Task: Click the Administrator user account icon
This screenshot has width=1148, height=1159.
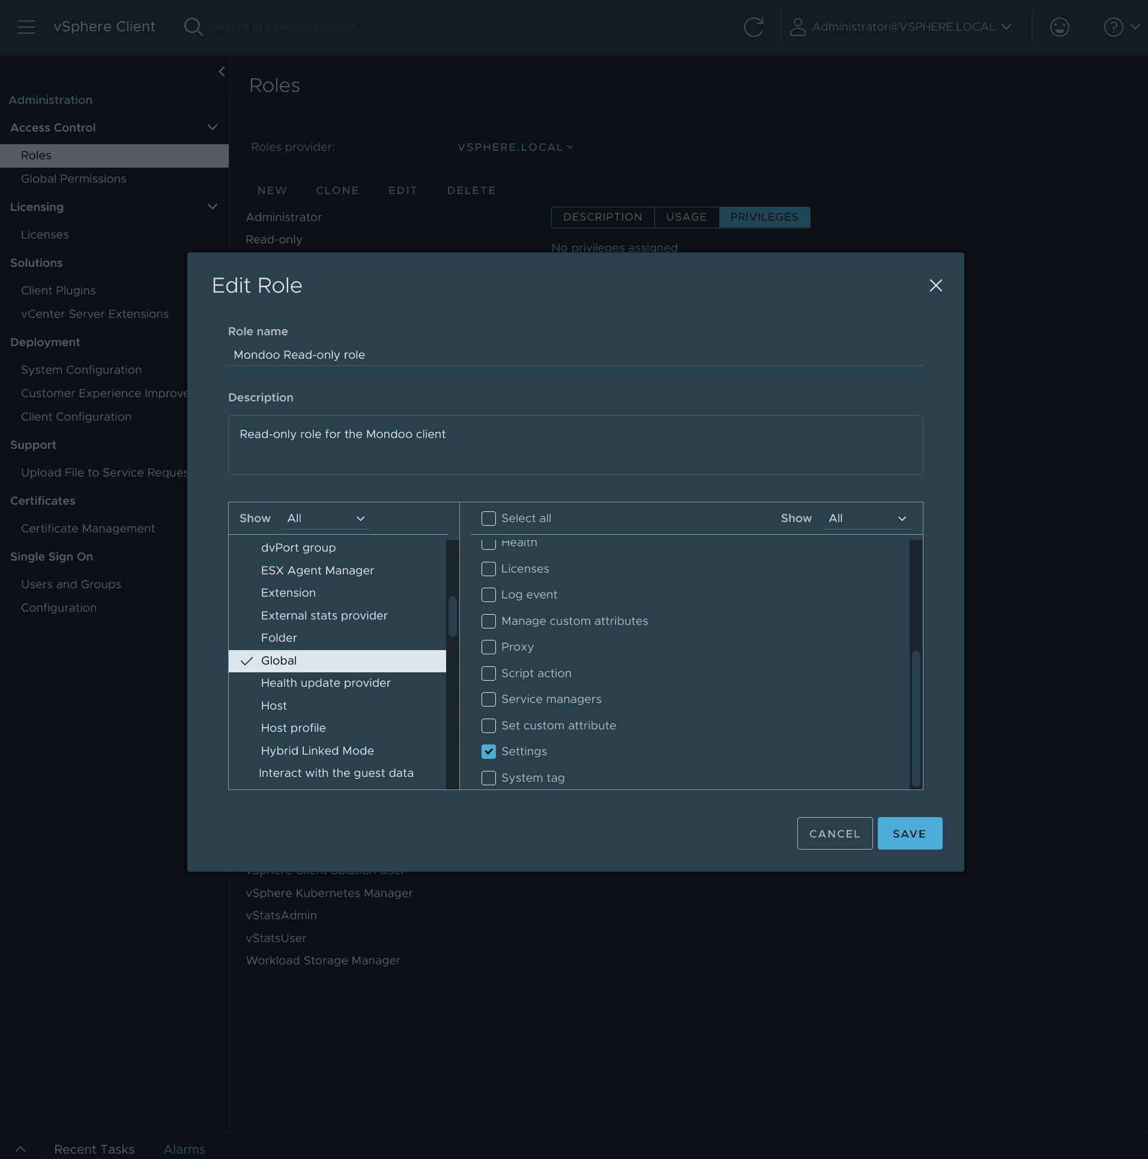Action: point(797,27)
